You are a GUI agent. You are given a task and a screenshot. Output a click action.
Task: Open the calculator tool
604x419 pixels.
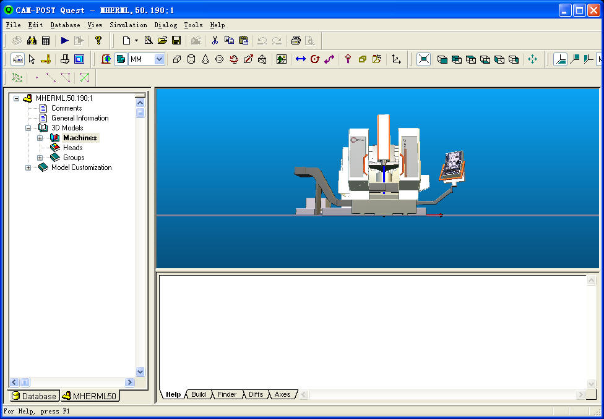46,40
